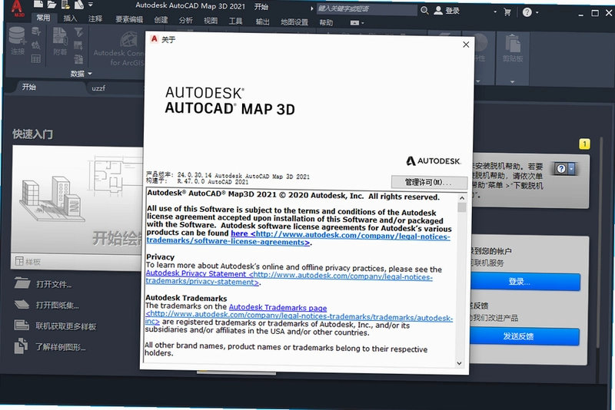
Task: Click the bottom import icon in the 附着 column
Action: click(78, 59)
